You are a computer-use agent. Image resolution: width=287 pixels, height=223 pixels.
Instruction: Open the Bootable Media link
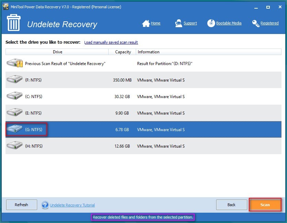click(x=229, y=23)
